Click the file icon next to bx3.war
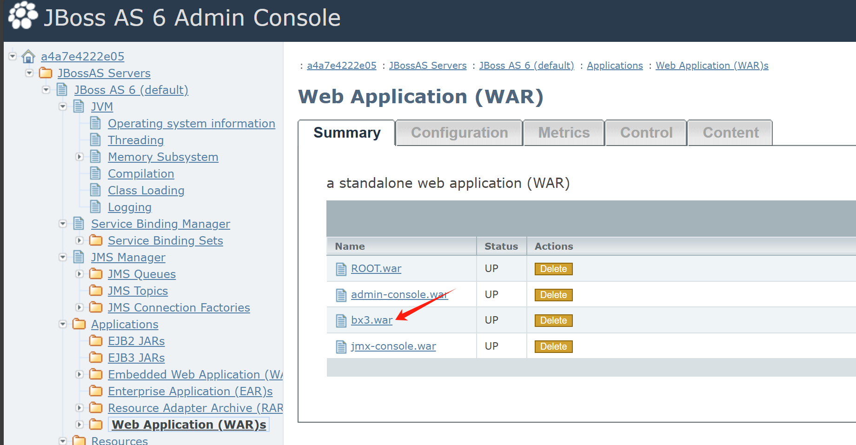This screenshot has width=856, height=445. pos(341,321)
